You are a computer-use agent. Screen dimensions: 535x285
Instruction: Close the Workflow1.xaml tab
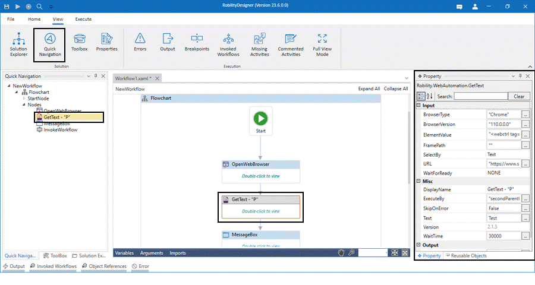pos(157,78)
